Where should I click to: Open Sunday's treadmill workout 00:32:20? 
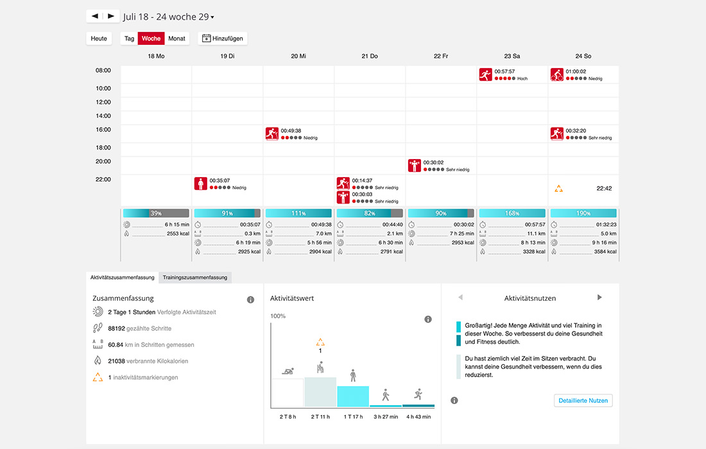tap(557, 134)
